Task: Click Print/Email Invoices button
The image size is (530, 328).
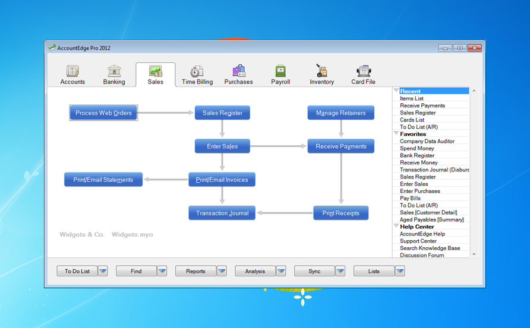Action: click(222, 180)
